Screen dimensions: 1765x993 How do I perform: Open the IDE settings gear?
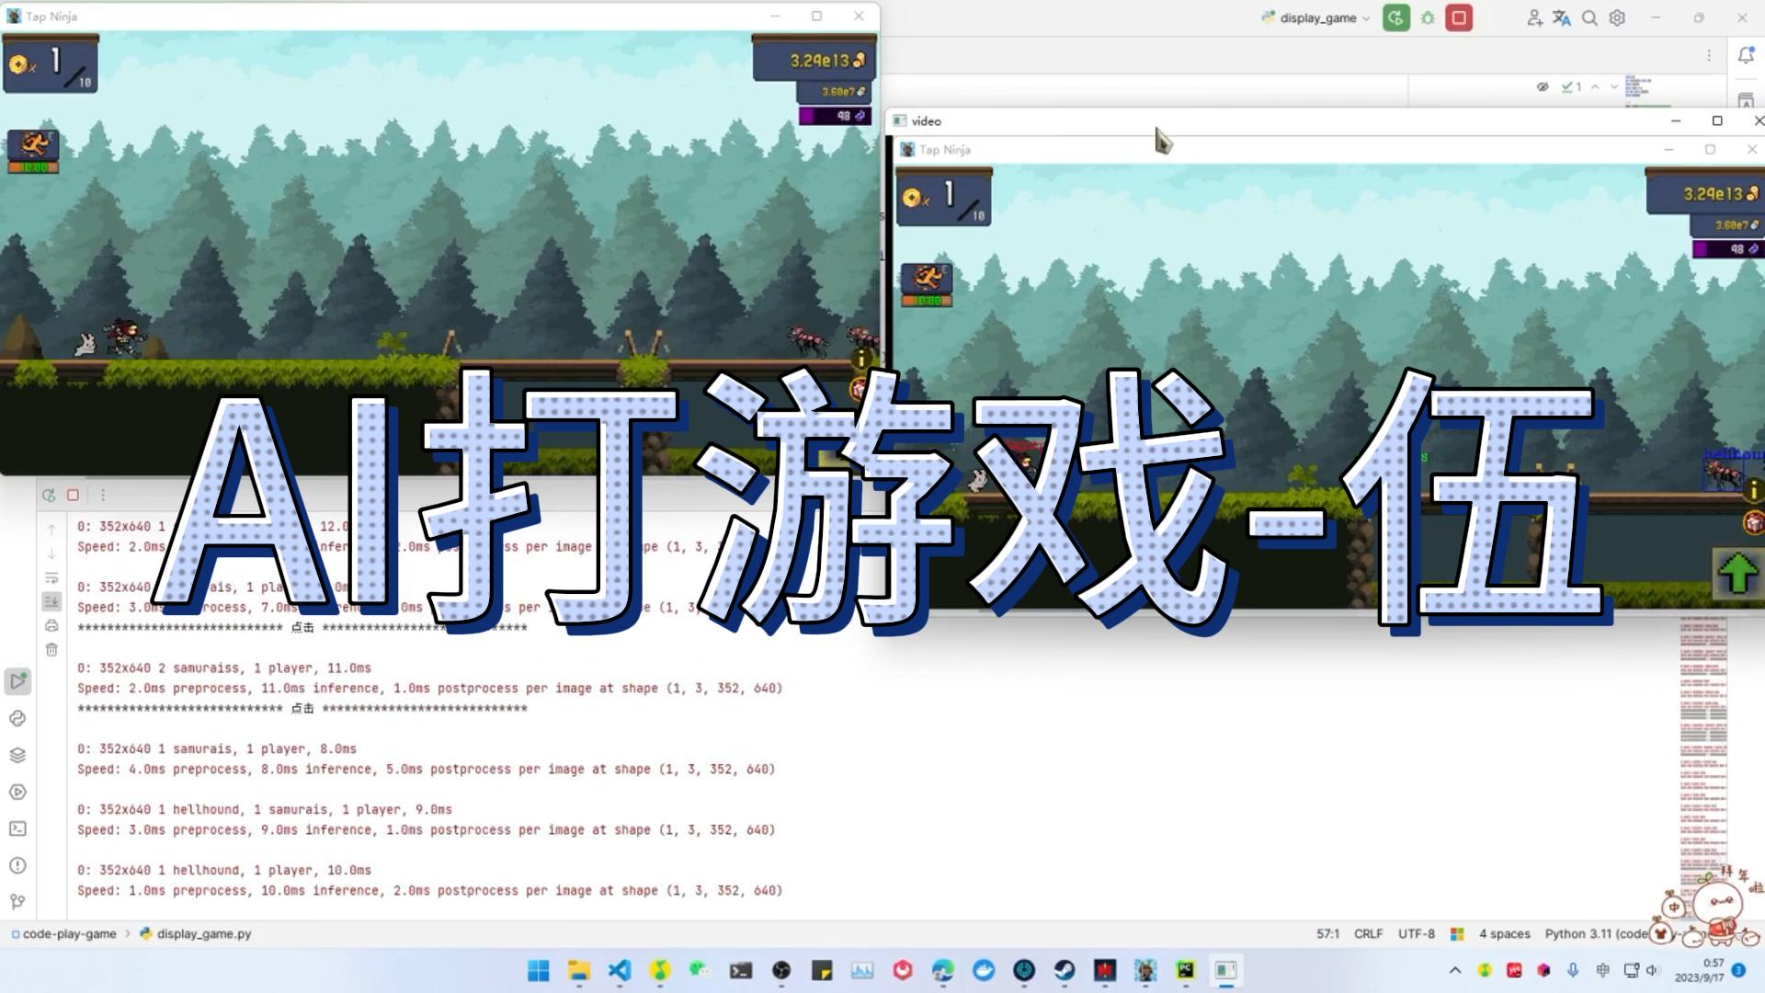[x=1617, y=17]
